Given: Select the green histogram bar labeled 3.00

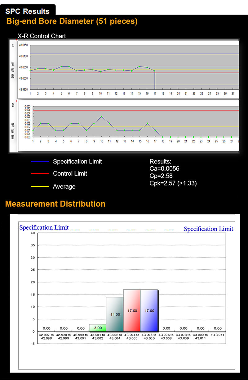Looking at the screenshot, I should [x=98, y=328].
